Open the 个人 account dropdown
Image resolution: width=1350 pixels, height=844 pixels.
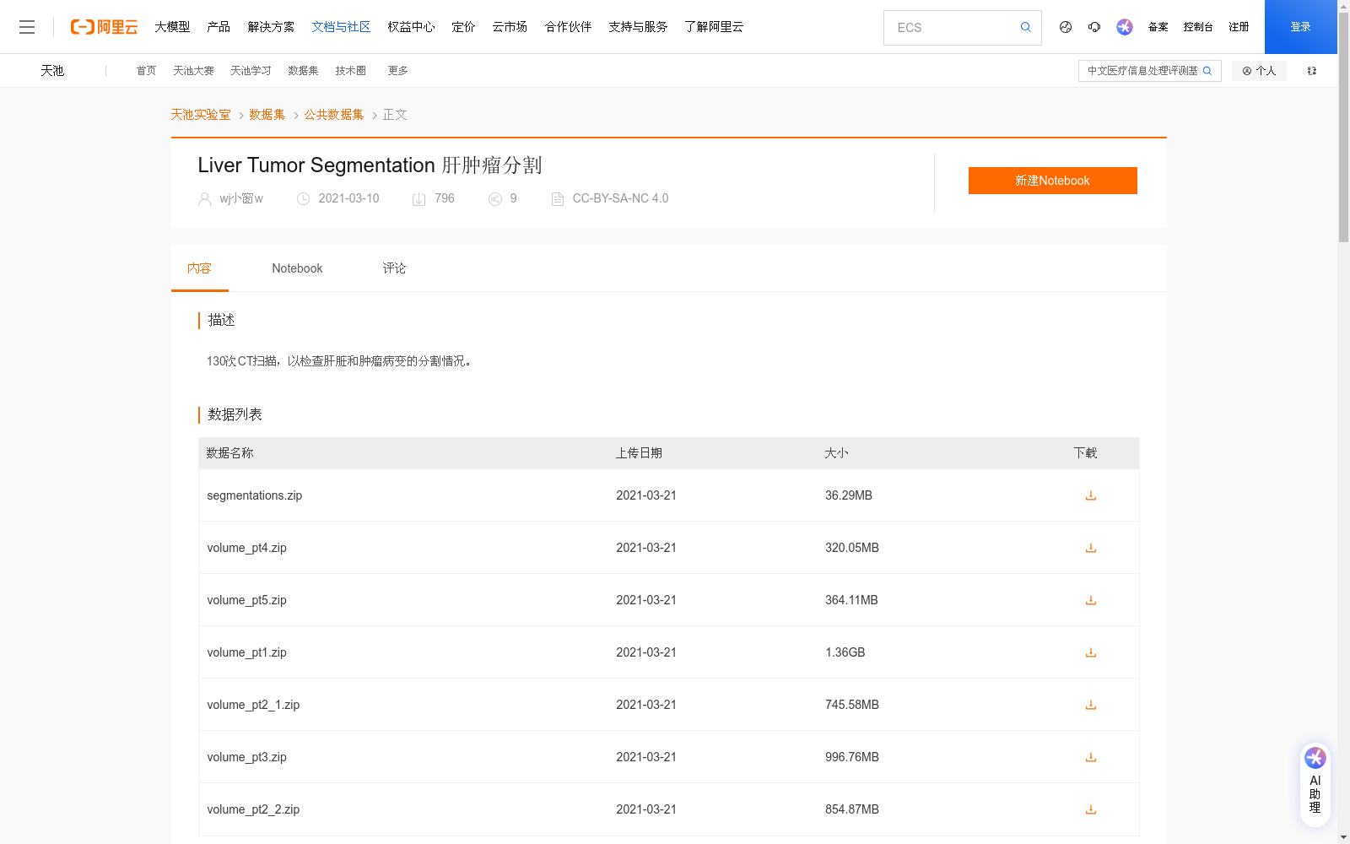[x=1259, y=71]
